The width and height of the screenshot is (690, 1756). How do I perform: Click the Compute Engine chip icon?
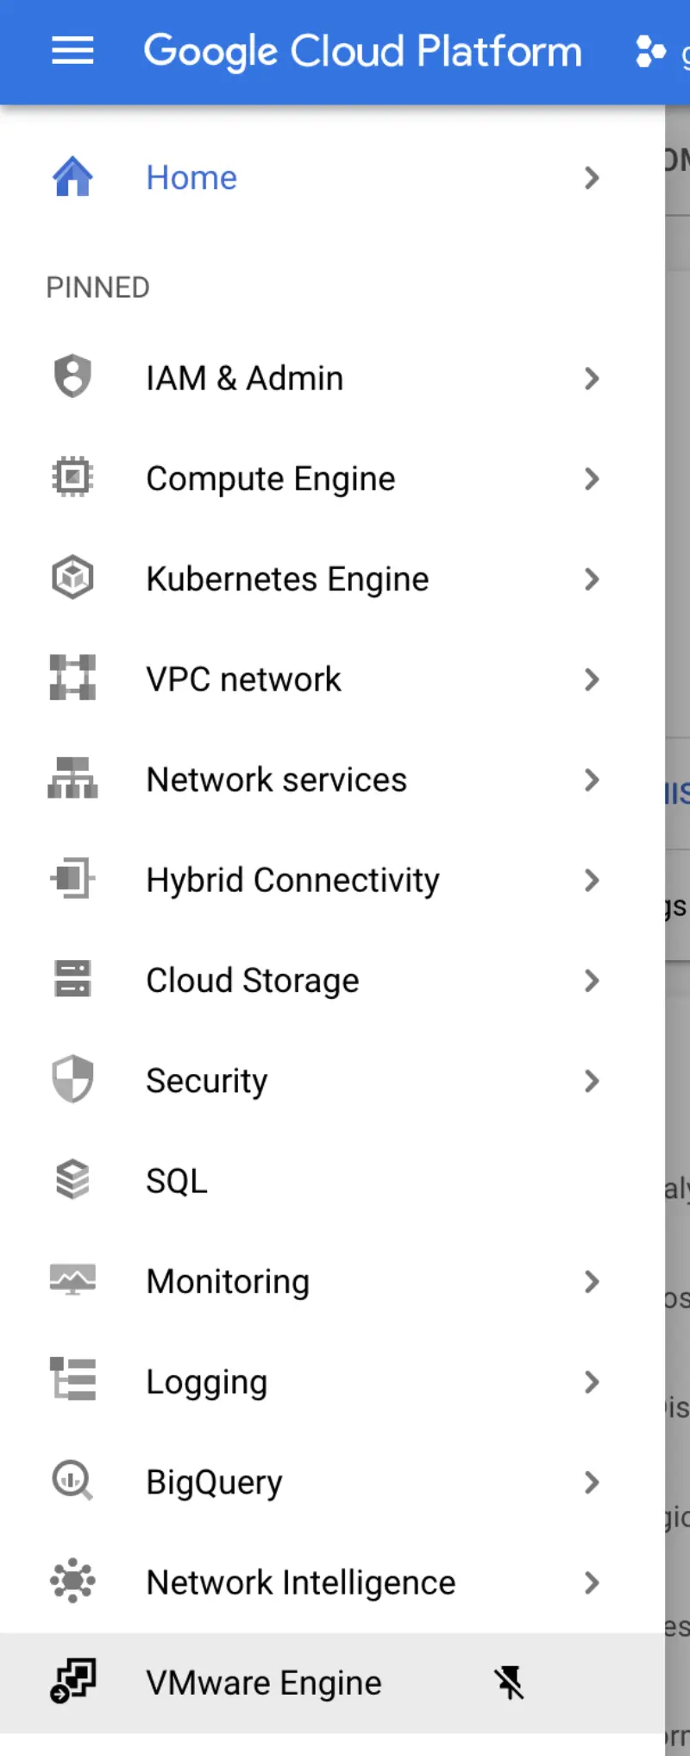[72, 477]
